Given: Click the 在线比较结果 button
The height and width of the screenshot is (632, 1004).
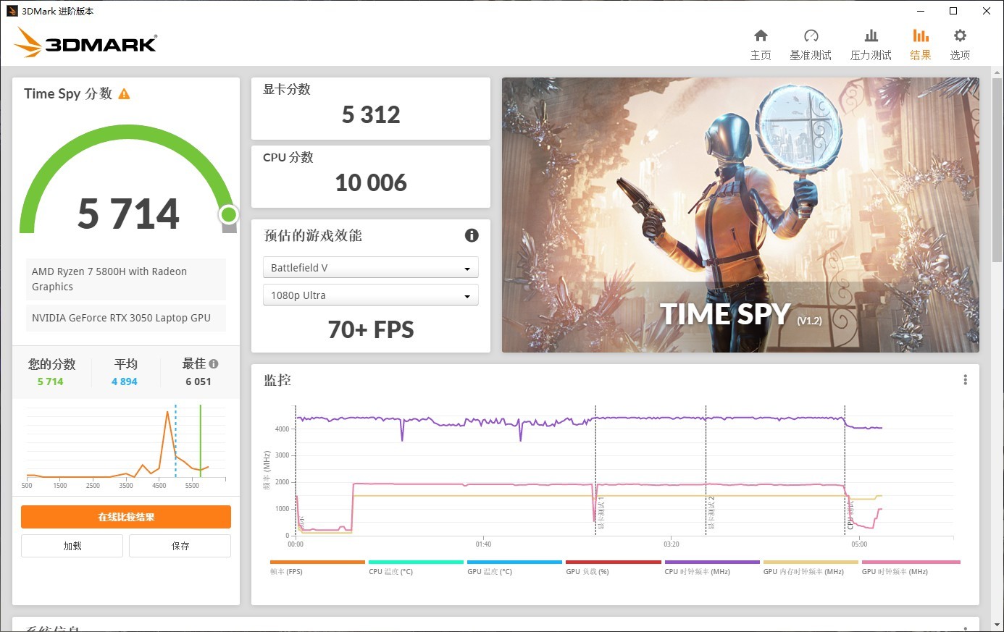Looking at the screenshot, I should tap(126, 517).
